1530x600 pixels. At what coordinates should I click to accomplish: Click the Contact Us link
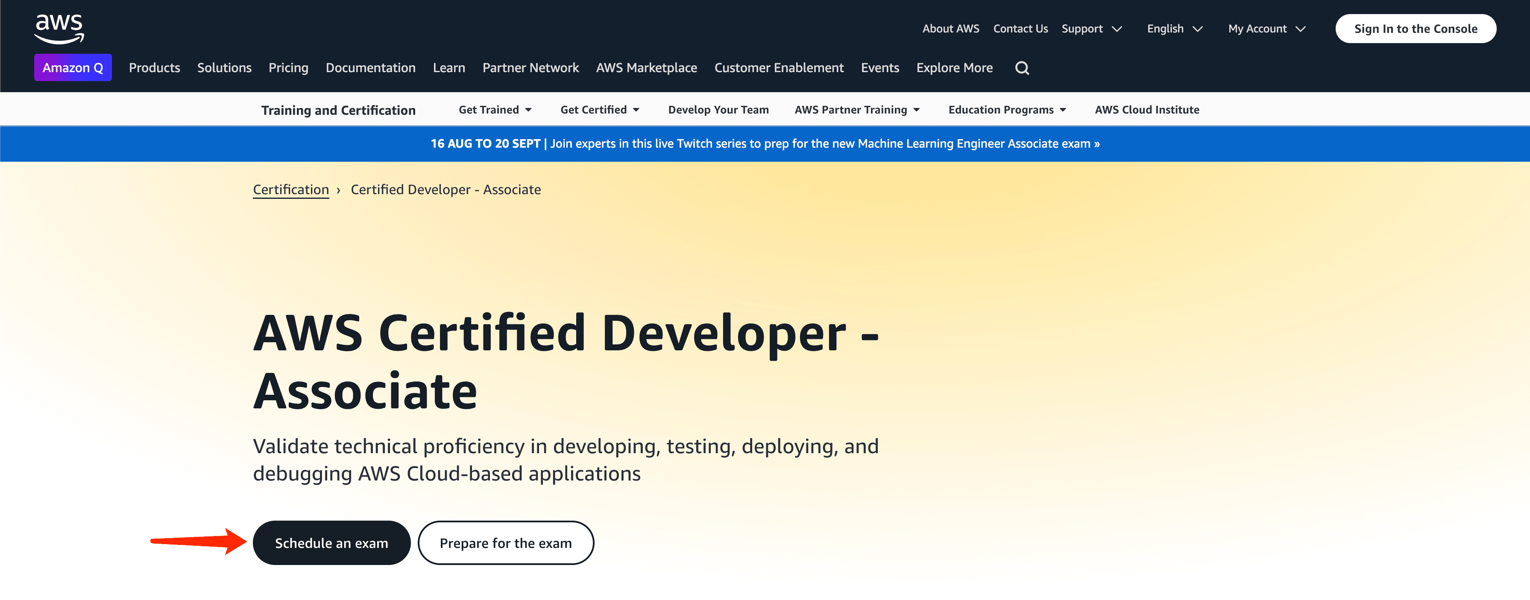[1020, 29]
